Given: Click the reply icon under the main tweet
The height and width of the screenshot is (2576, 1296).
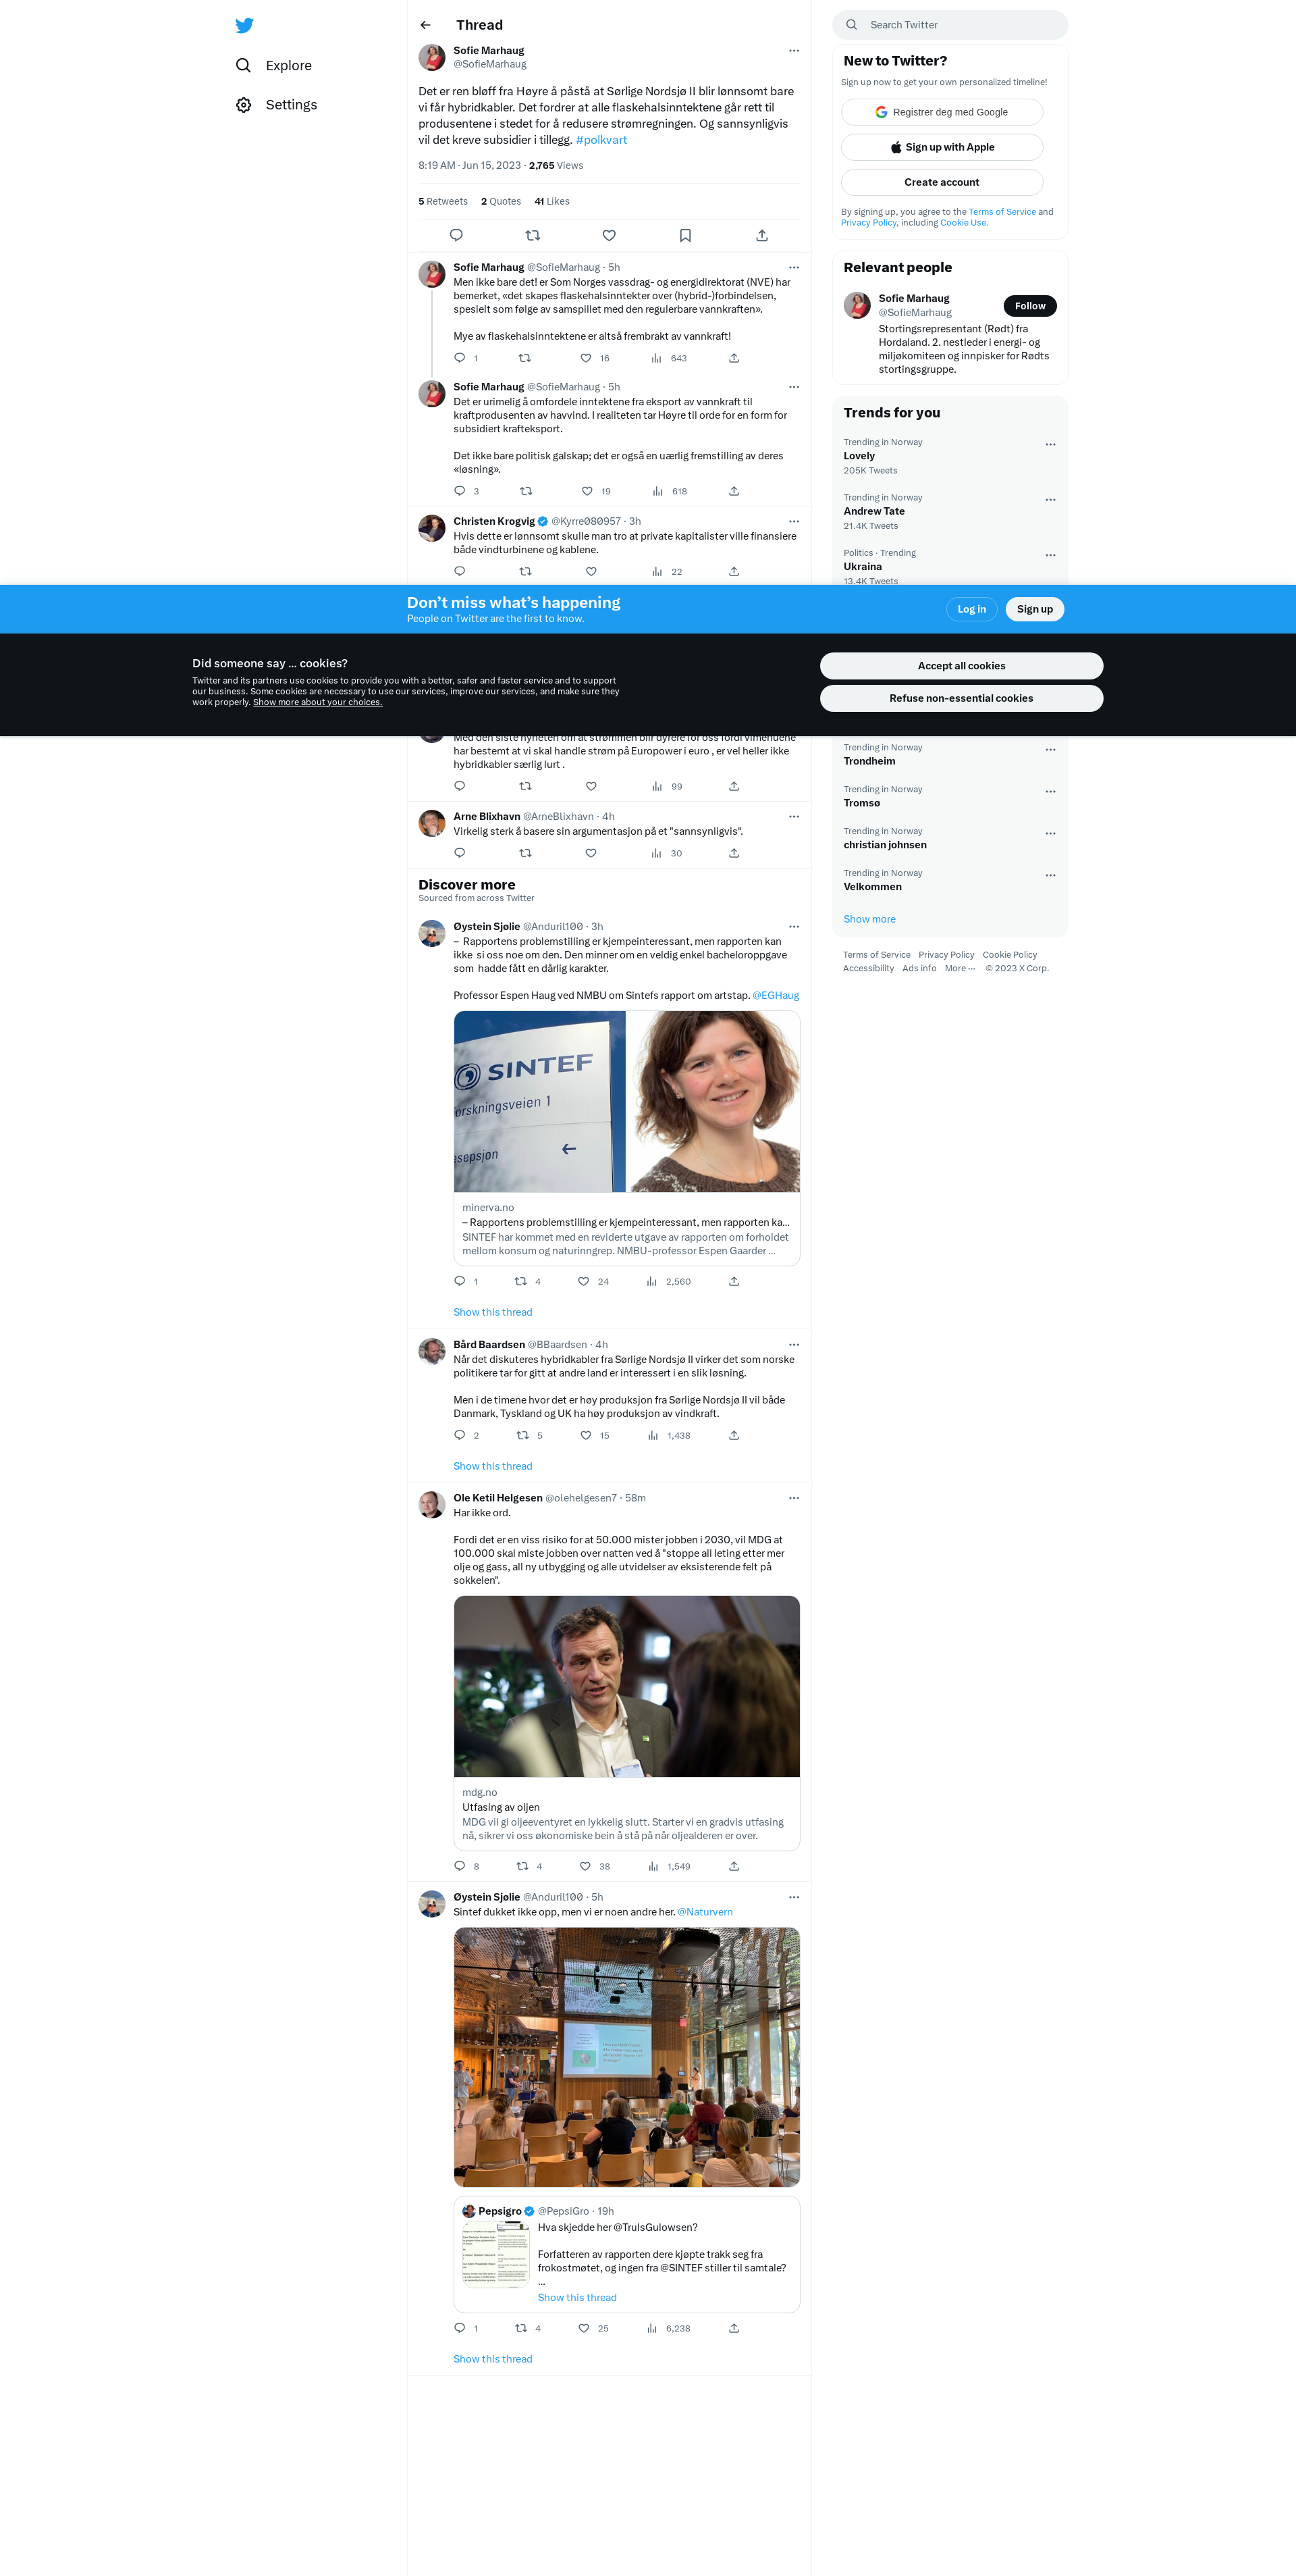Looking at the screenshot, I should pos(456,235).
